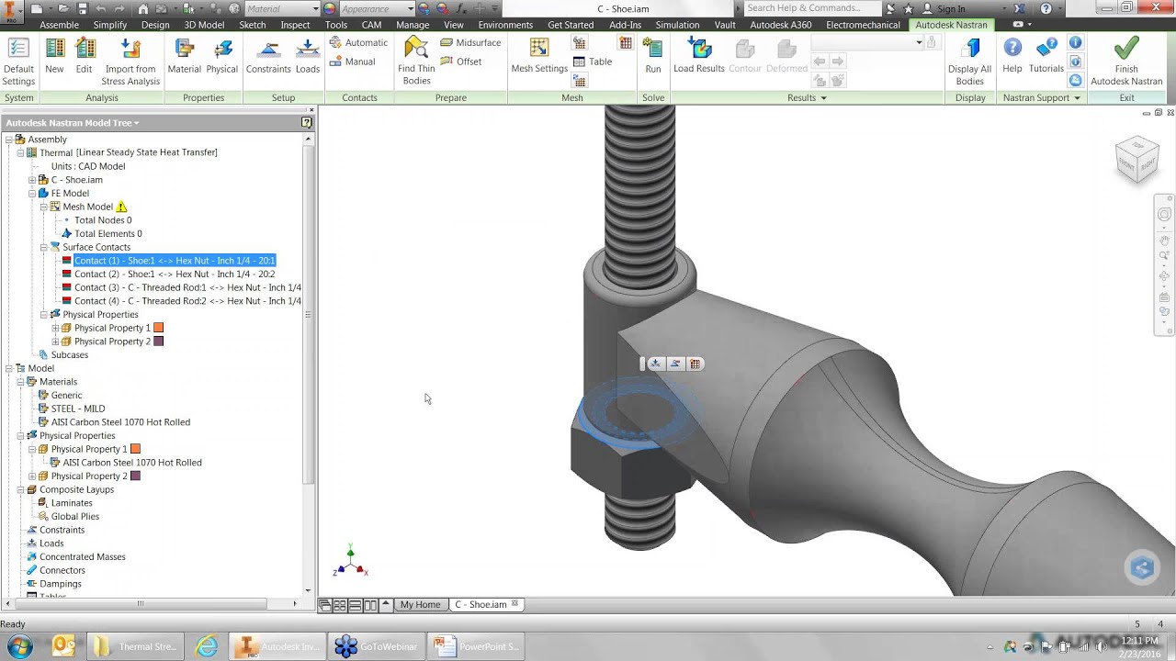Open GoToWebinar in taskbar

[x=377, y=646]
